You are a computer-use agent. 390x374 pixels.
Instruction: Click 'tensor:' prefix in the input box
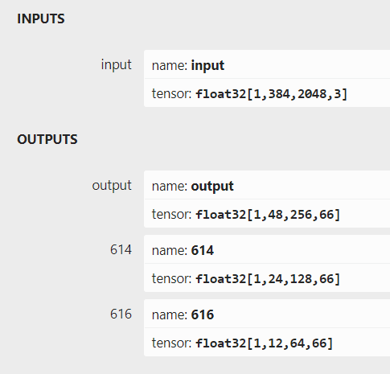click(x=171, y=94)
